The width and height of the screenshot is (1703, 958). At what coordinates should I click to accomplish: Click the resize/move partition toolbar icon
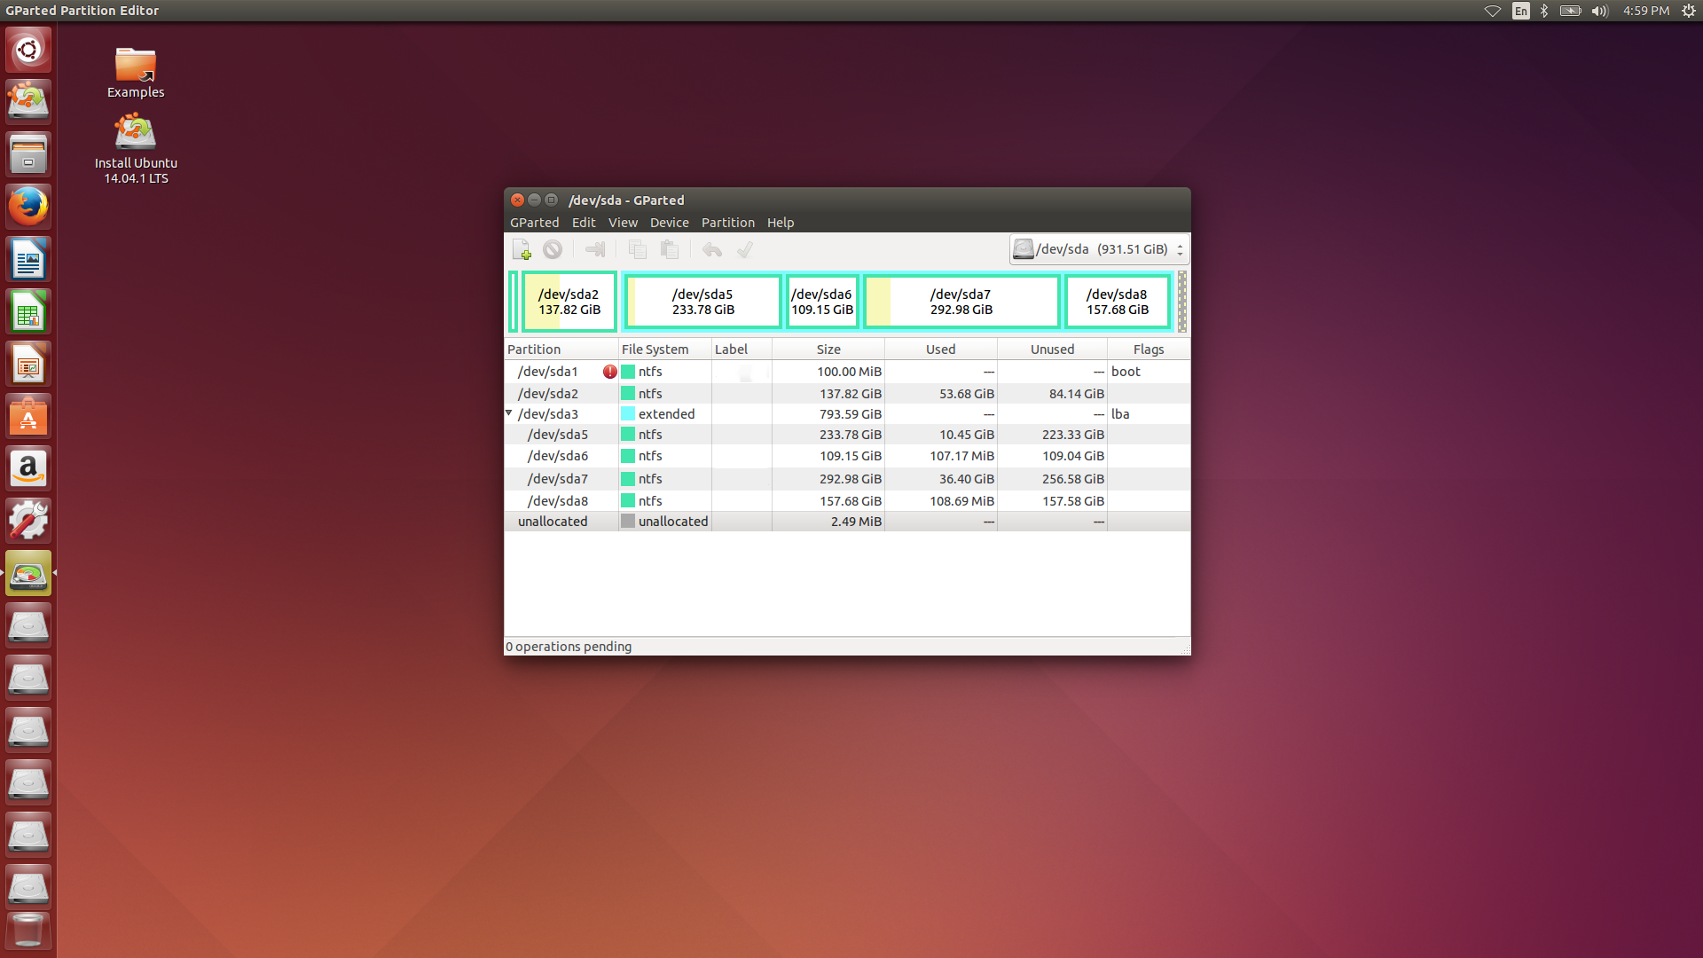click(595, 250)
